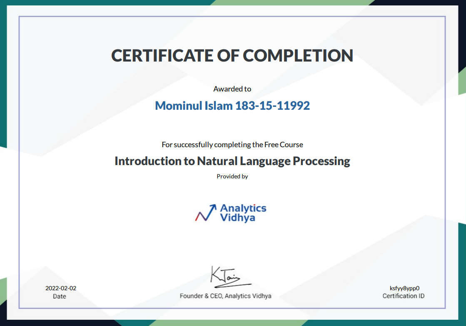Click the word Analytics in the logo
This screenshot has height=326, width=466.
[x=243, y=208]
